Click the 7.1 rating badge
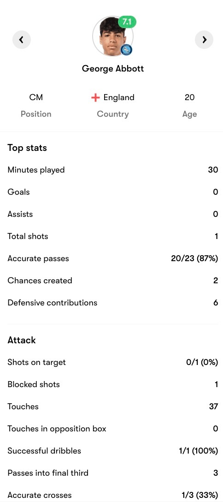Image resolution: width=223 pixels, height=502 pixels. point(127,22)
